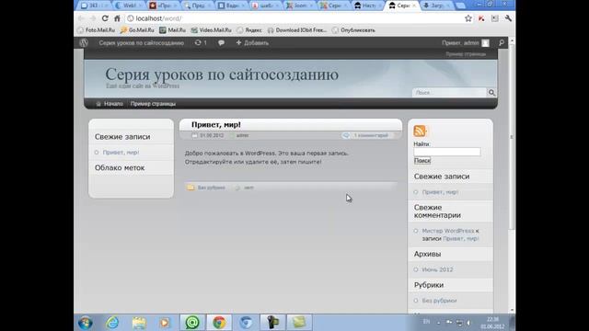589x331 pixels.
Task: Click the magnifier search icon in admin bar
Action: pyautogui.click(x=502, y=43)
